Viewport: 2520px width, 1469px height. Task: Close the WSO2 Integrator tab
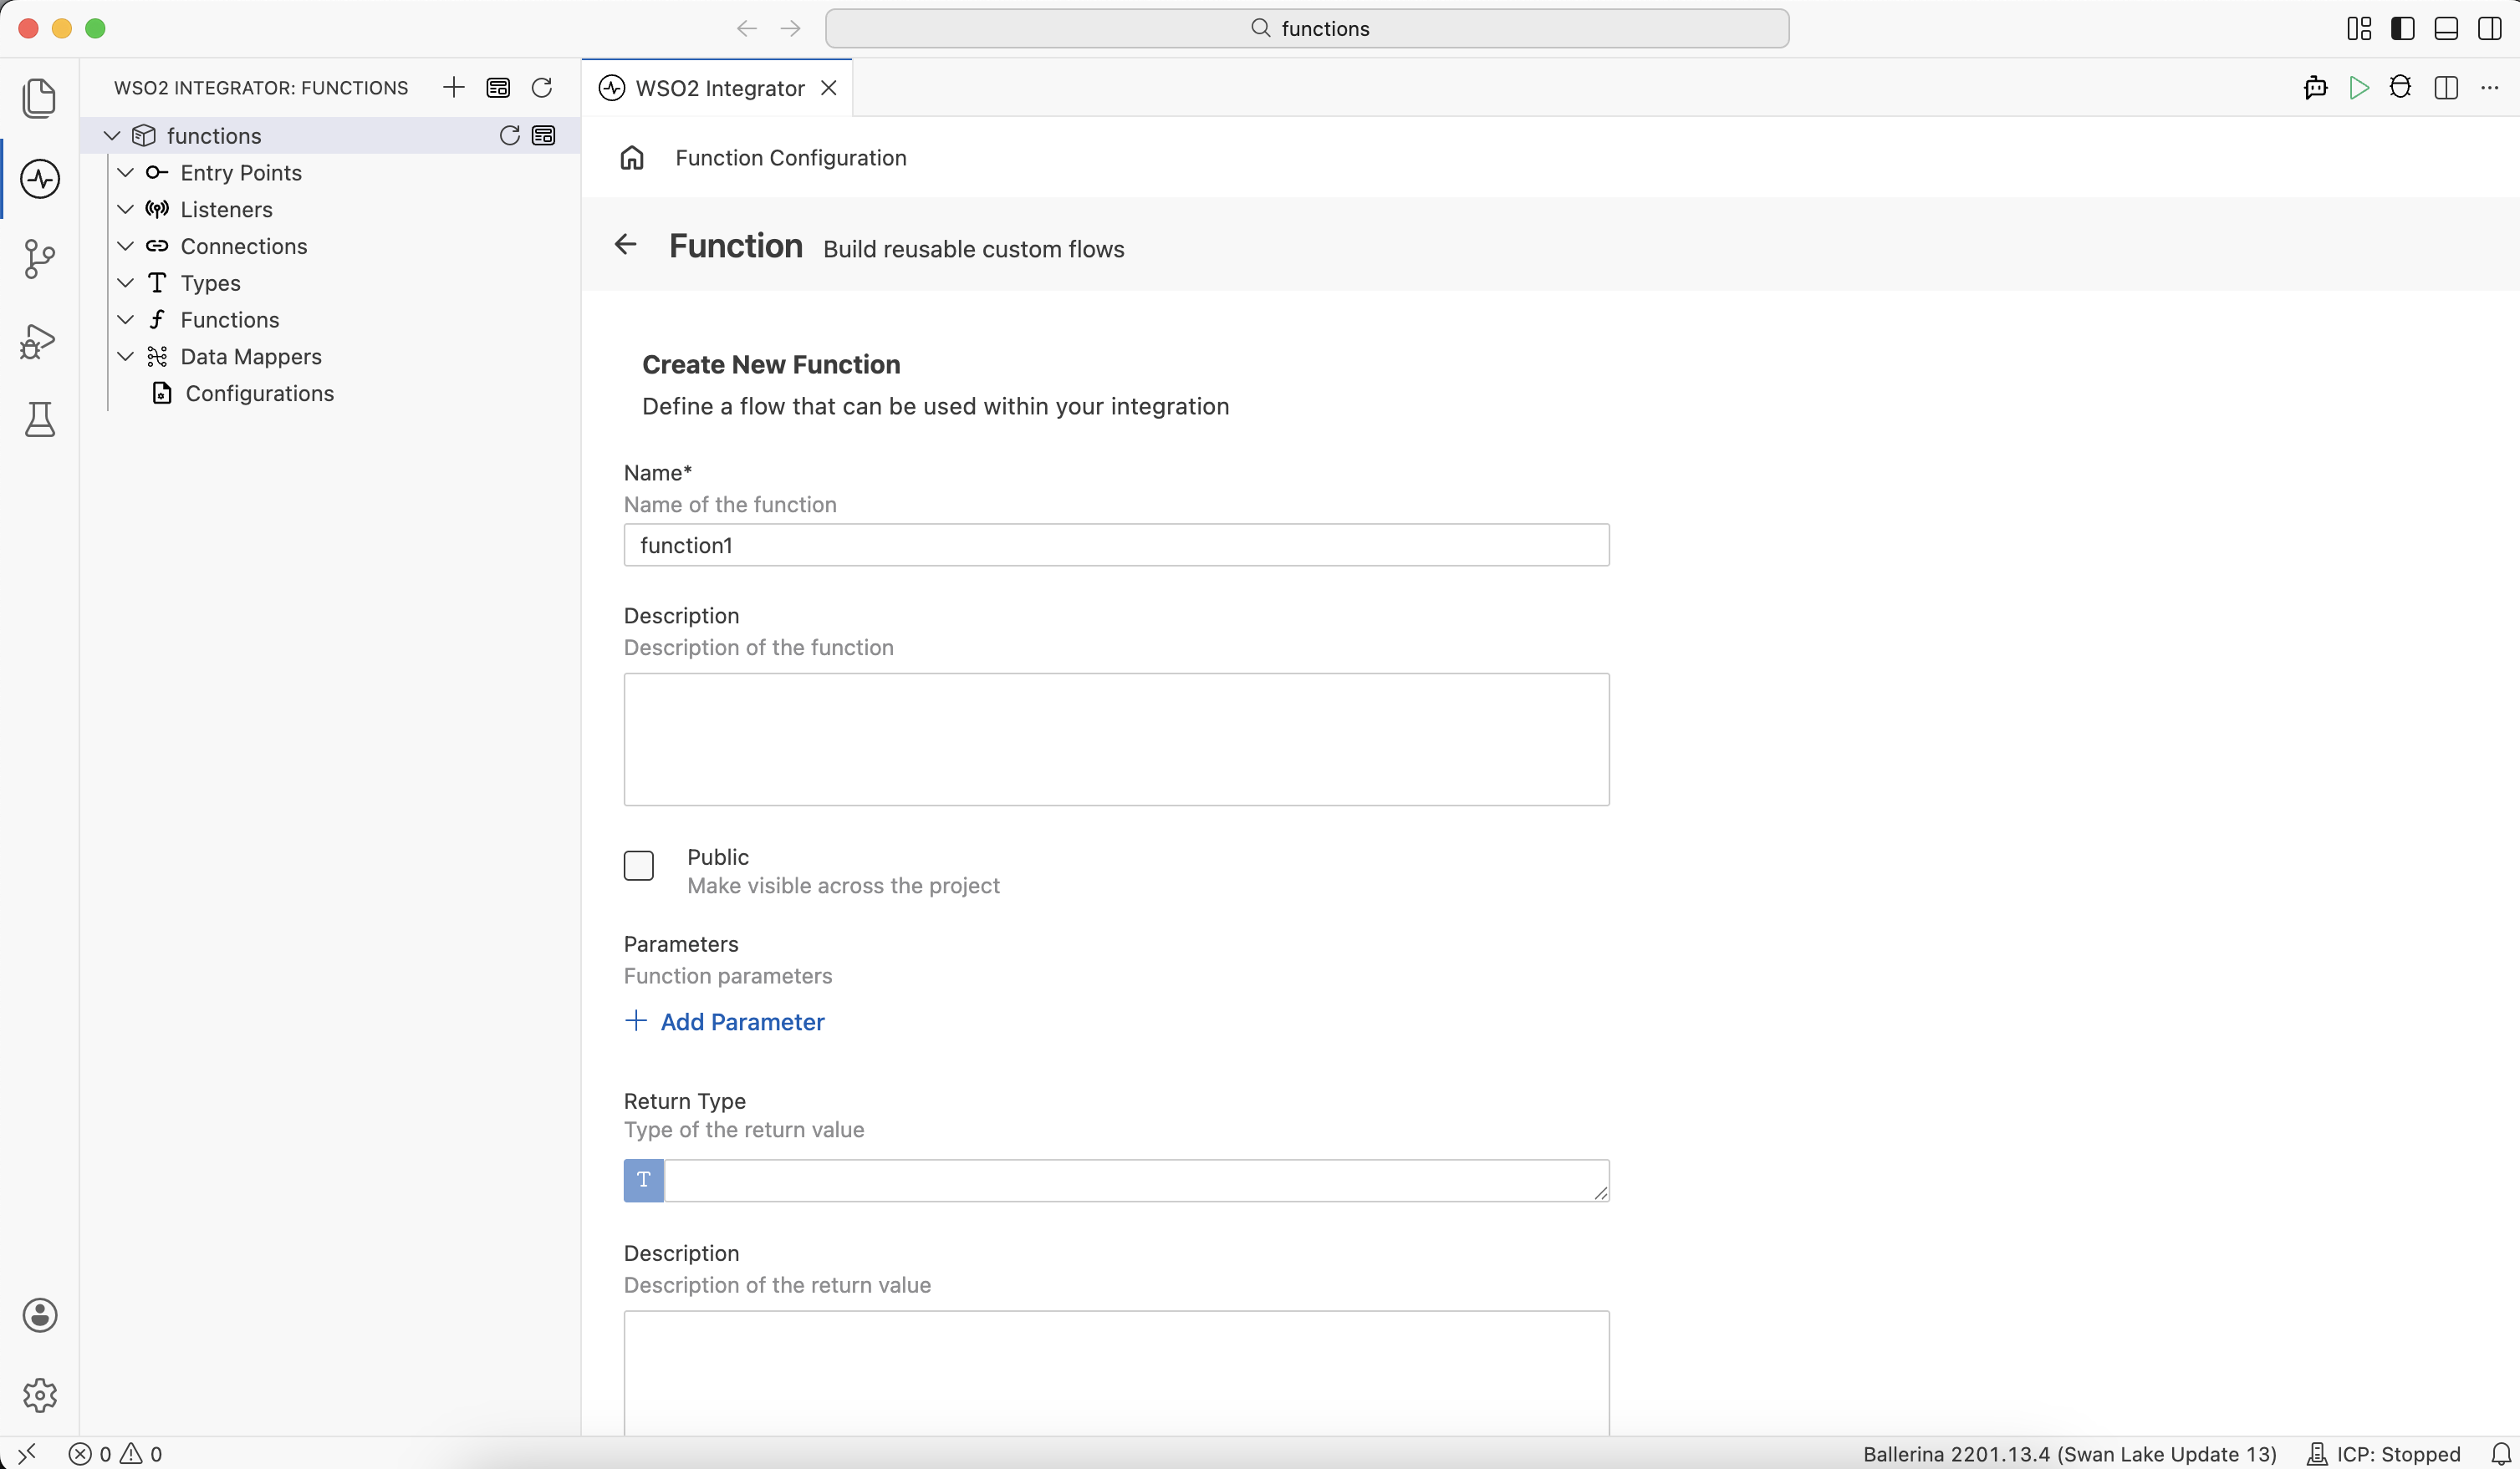[829, 88]
